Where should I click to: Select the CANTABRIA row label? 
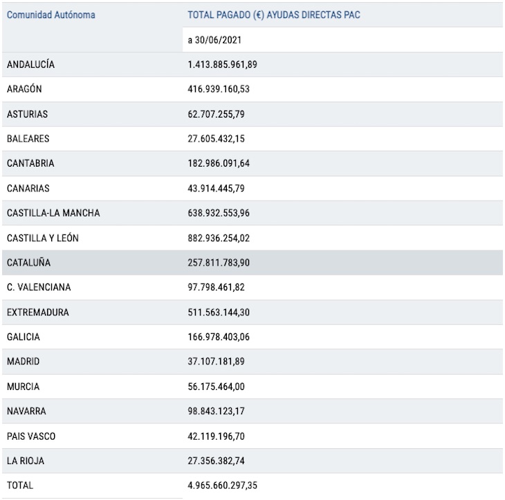[x=30, y=164]
